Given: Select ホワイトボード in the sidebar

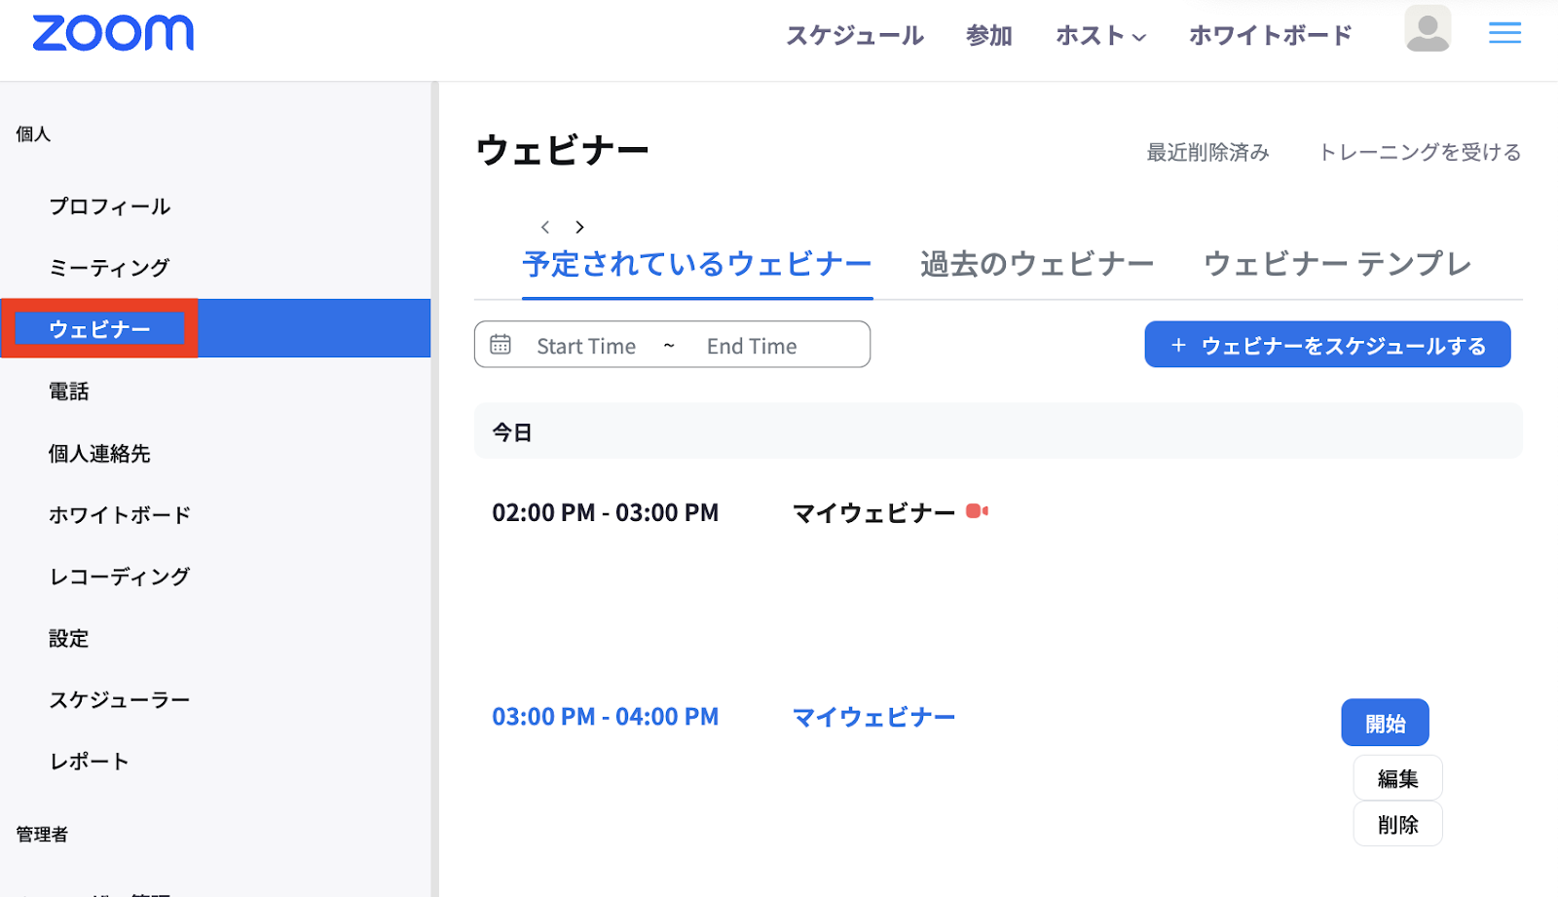Looking at the screenshot, I should coord(120,515).
